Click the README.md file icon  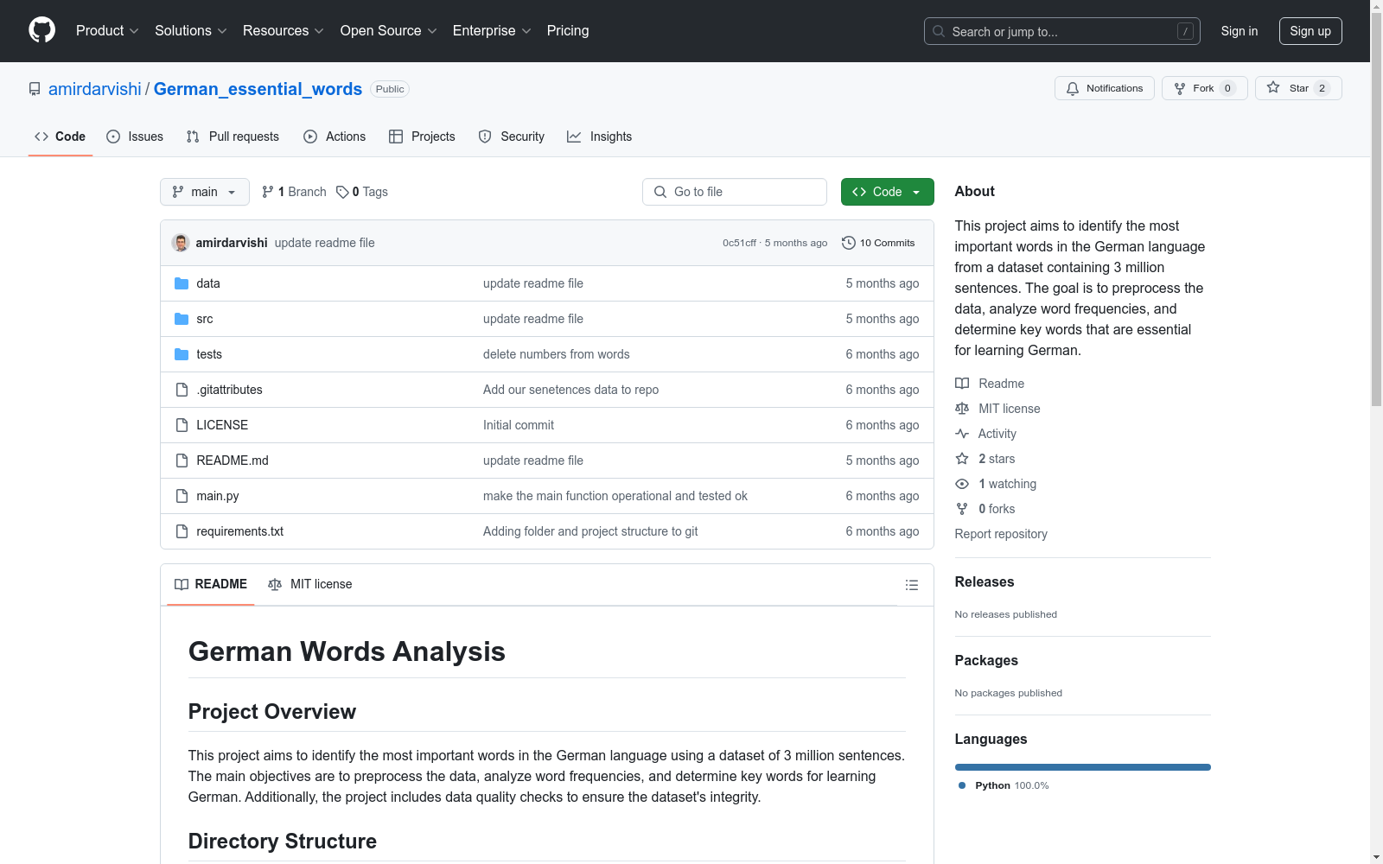click(x=182, y=461)
